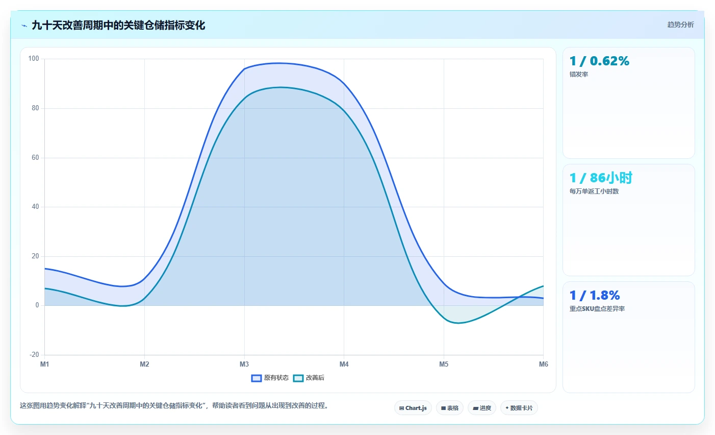
Task: Click the 重点SKU盘点差异率 label
Action: (597, 309)
